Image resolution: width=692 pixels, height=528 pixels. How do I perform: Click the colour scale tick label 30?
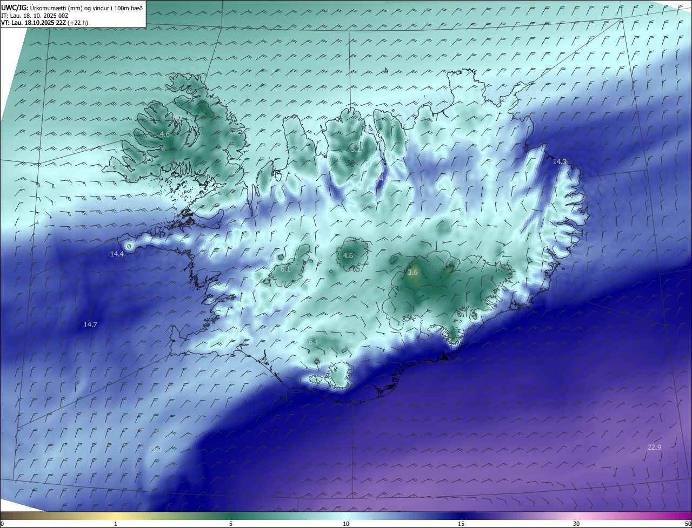(576, 524)
